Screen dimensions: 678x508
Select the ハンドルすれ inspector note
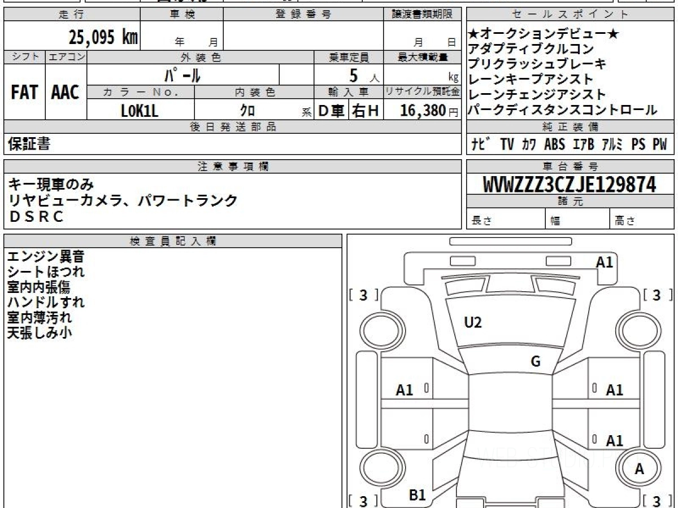click(46, 303)
